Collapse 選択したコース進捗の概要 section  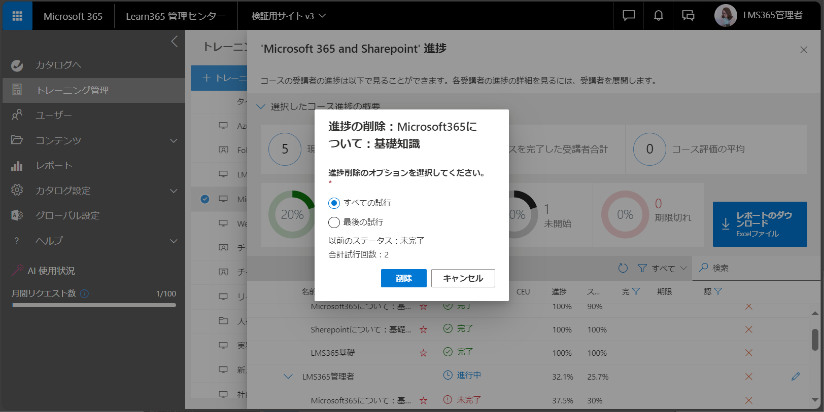261,106
